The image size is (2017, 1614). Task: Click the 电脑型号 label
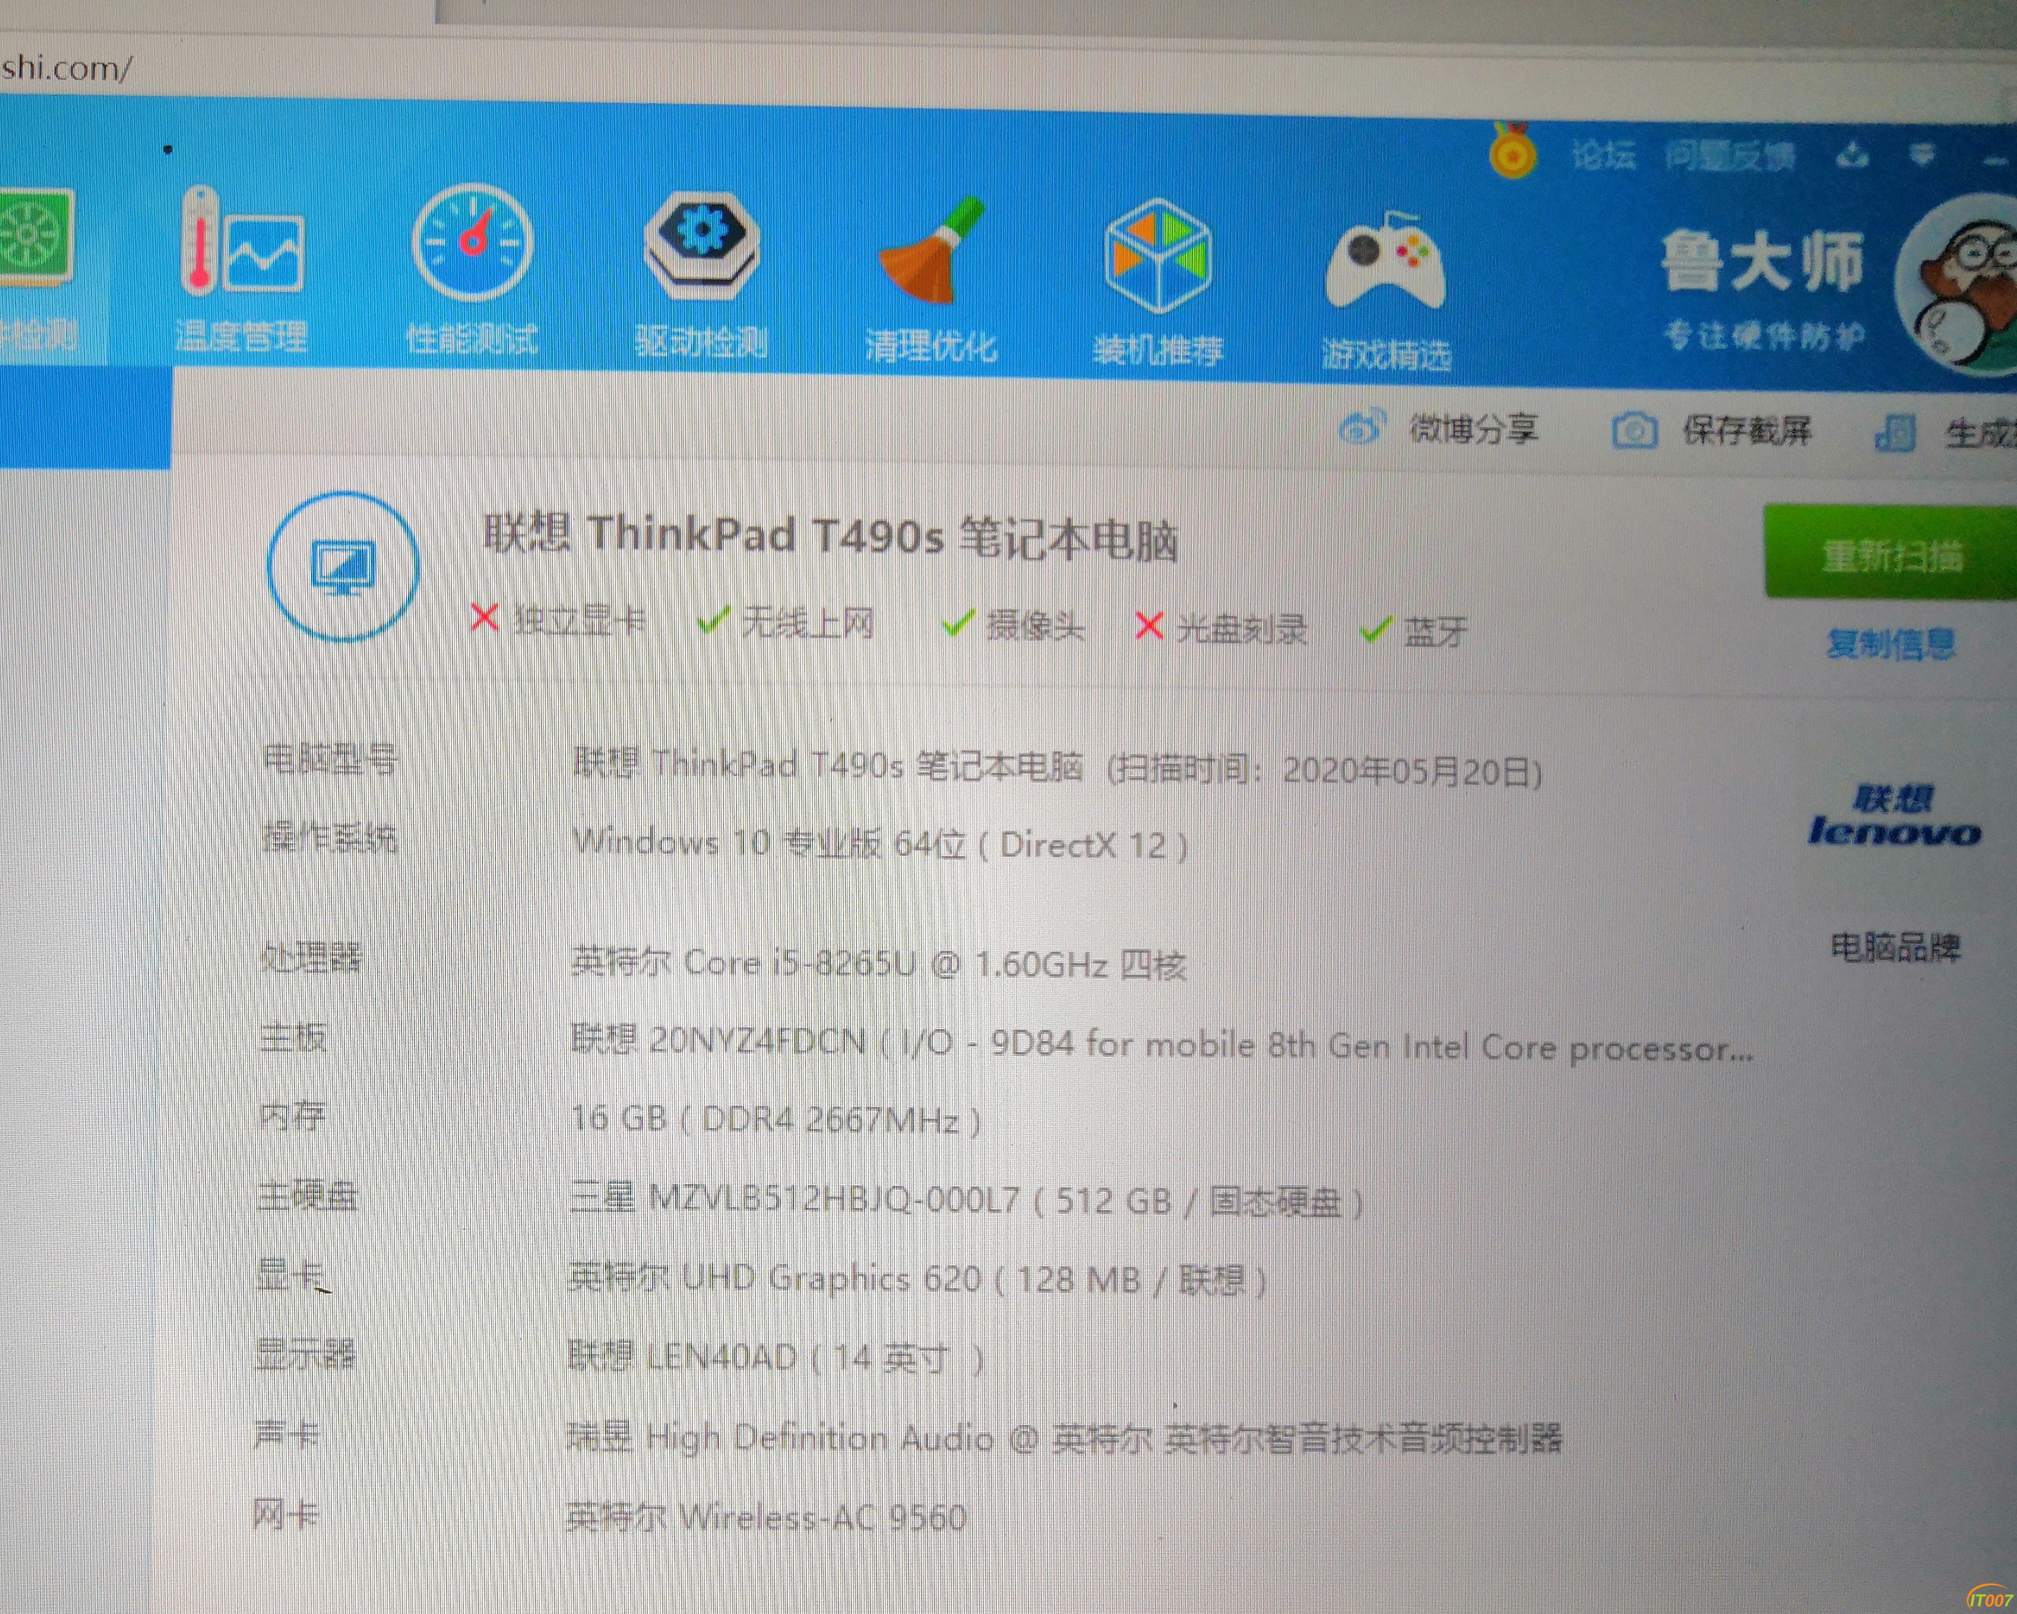330,759
